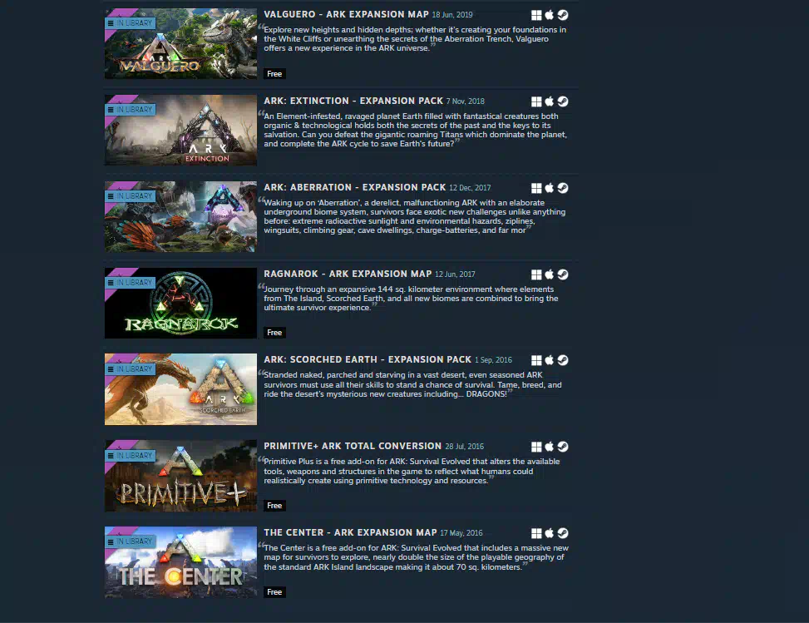This screenshot has height=623, width=809.
Task: Click Steam icon on Aberration row
Action: [563, 188]
